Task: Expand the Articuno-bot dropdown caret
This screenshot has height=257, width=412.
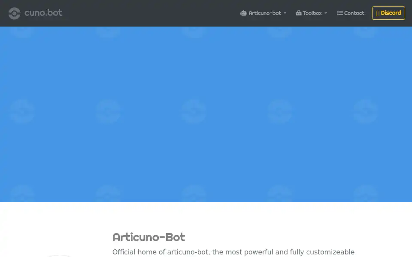Action: click(x=285, y=13)
